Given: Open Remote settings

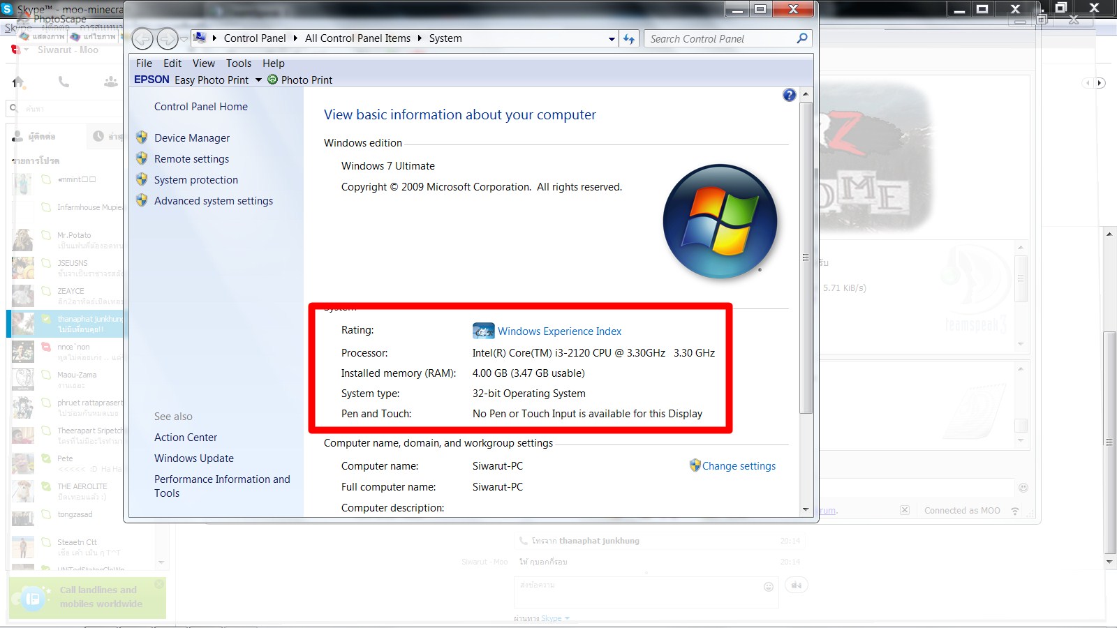Looking at the screenshot, I should pyautogui.click(x=192, y=159).
